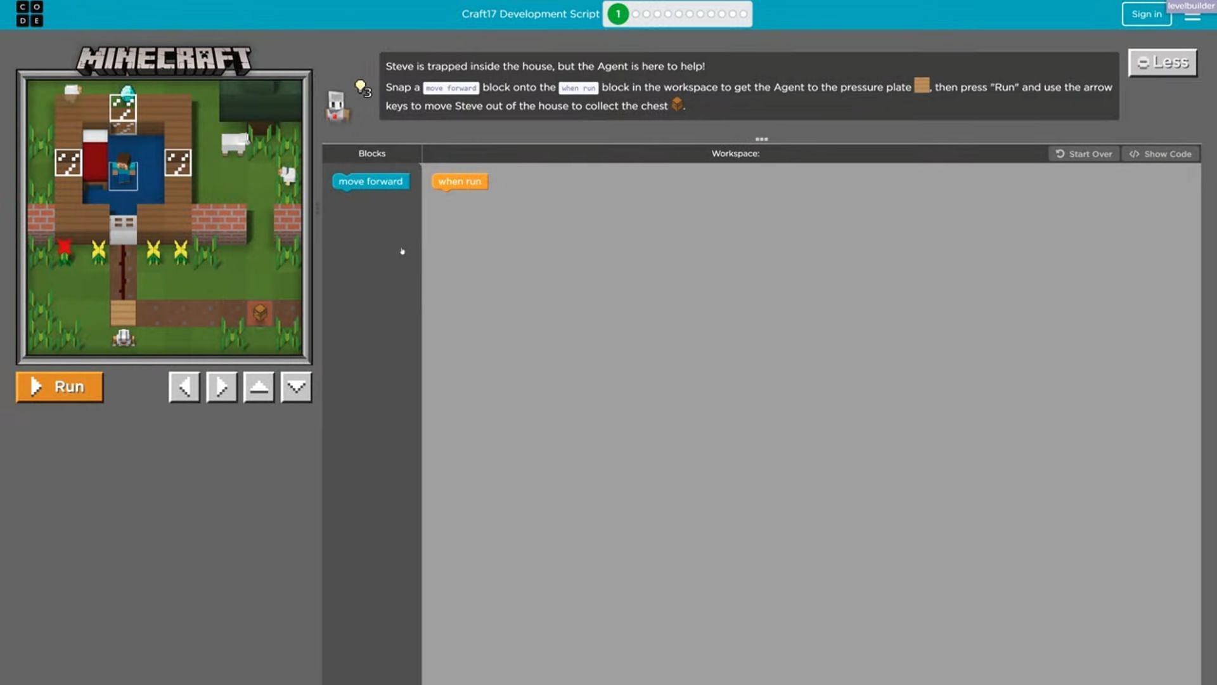Image resolution: width=1217 pixels, height=685 pixels.
Task: Click the move up arrow controller icon
Action: [x=258, y=386]
